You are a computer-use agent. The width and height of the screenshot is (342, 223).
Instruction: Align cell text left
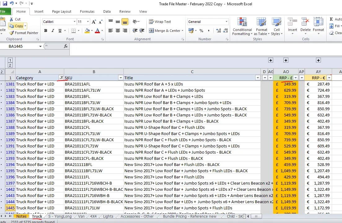111,31
